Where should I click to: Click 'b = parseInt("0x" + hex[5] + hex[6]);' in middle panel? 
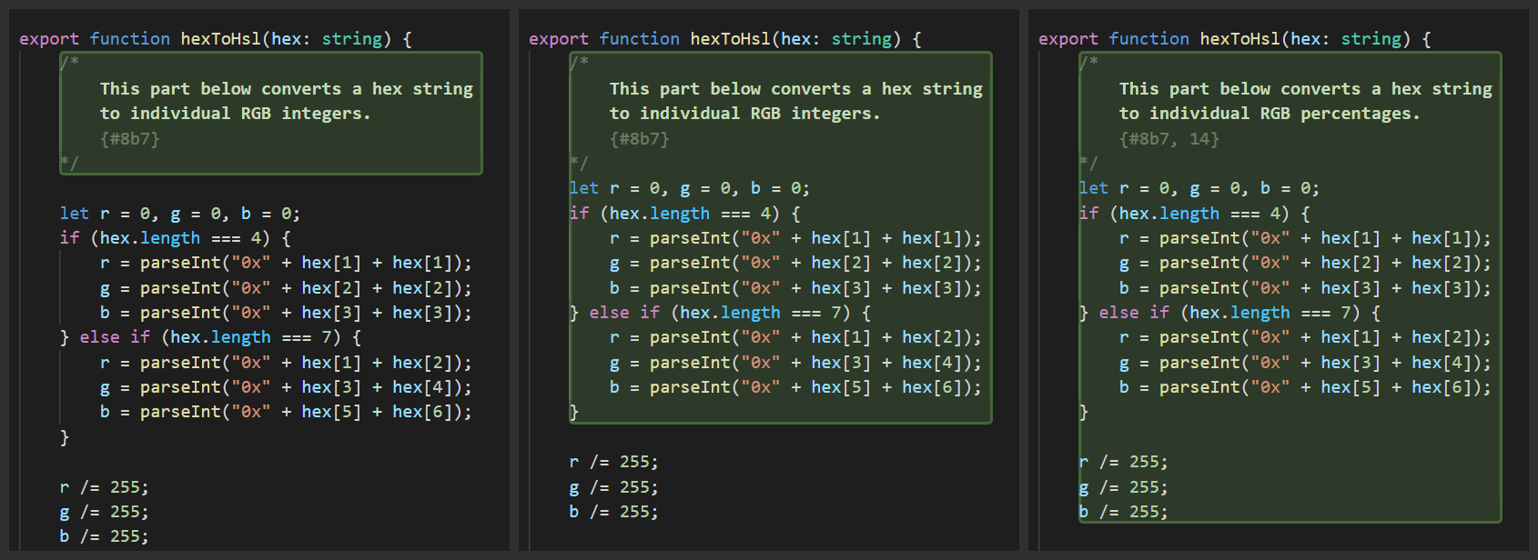coord(796,387)
